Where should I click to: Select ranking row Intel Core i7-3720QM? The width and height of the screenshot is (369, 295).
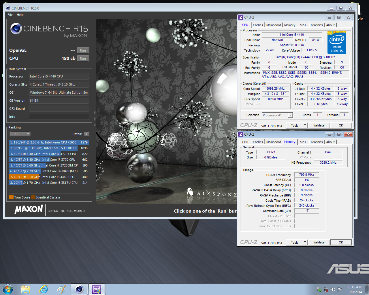pyautogui.click(x=49, y=165)
